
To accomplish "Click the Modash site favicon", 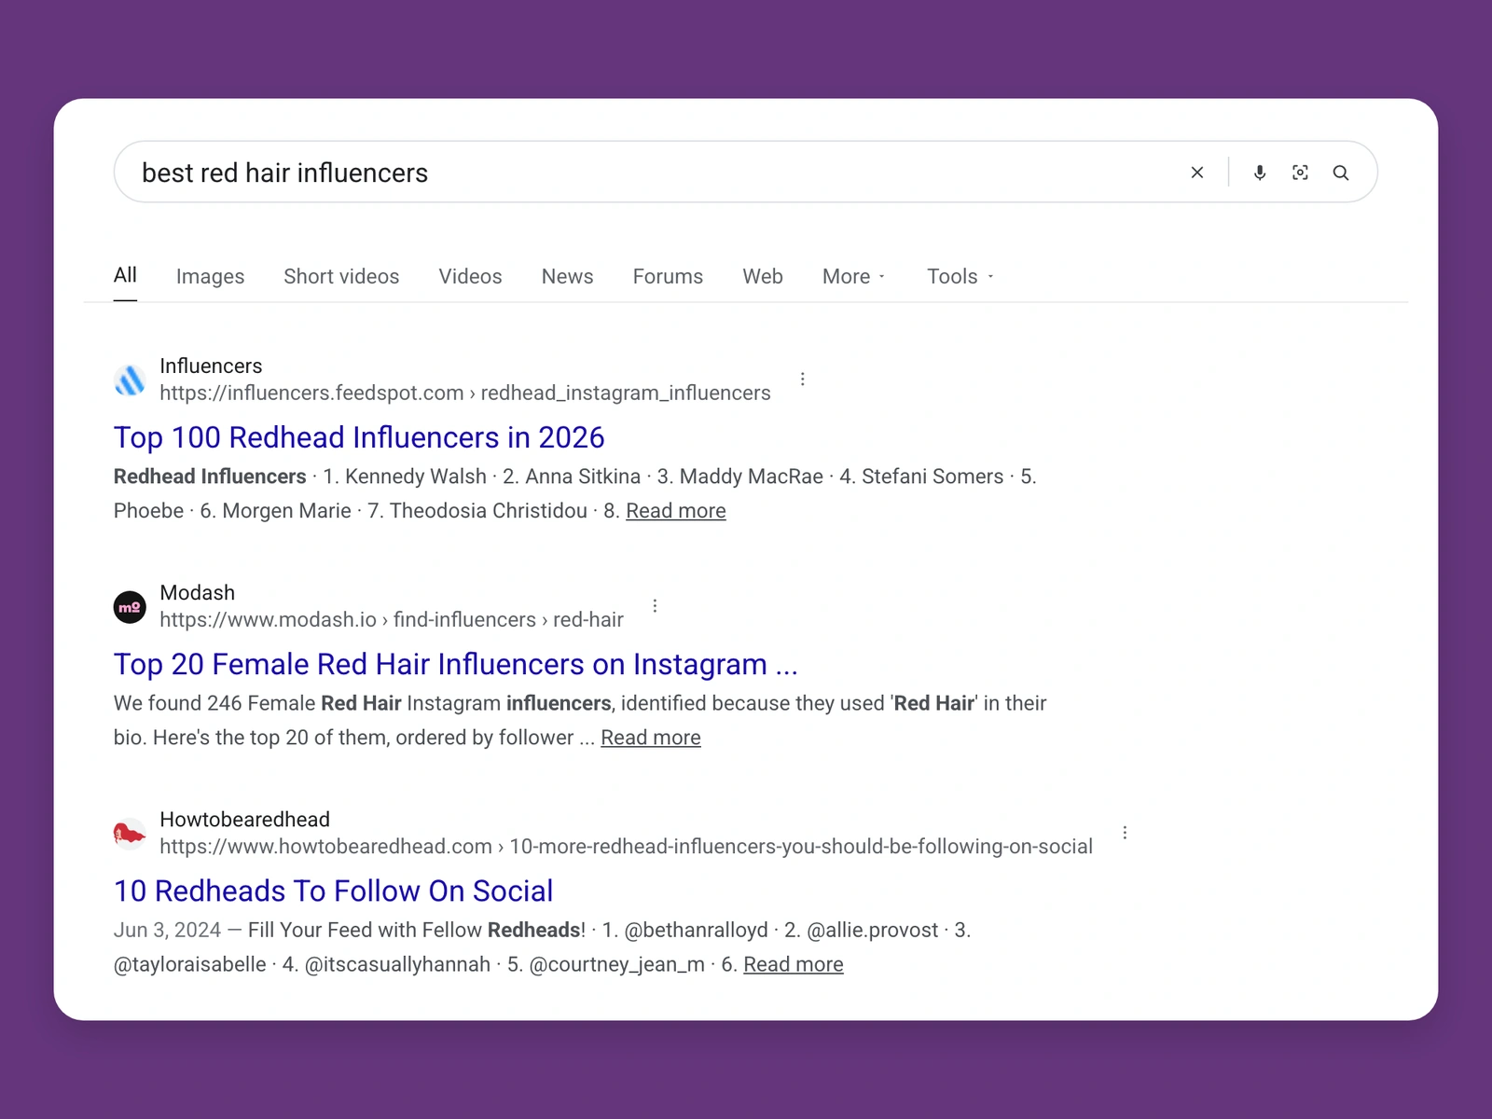I will point(130,607).
